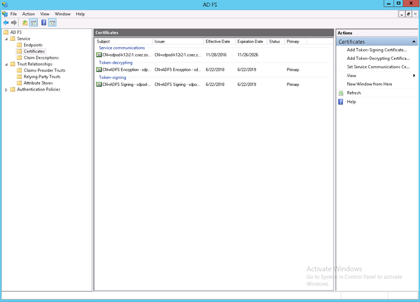Image resolution: width=420 pixels, height=302 pixels.
Task: Click Set Service Communications Certificate action
Action: click(x=378, y=67)
